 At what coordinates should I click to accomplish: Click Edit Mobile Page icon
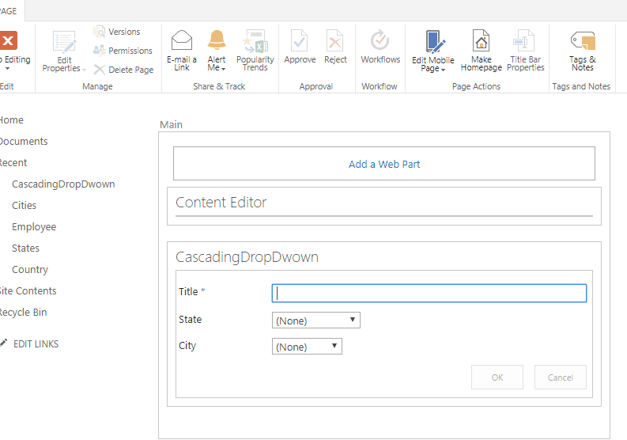435,41
